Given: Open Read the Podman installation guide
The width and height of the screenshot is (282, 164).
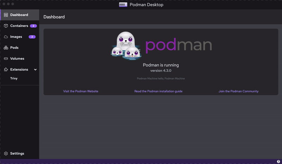Looking at the screenshot, I should point(158,91).
